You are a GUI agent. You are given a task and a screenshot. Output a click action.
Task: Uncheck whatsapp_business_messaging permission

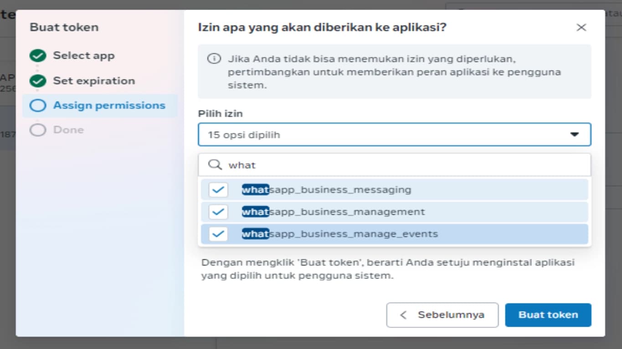point(218,190)
